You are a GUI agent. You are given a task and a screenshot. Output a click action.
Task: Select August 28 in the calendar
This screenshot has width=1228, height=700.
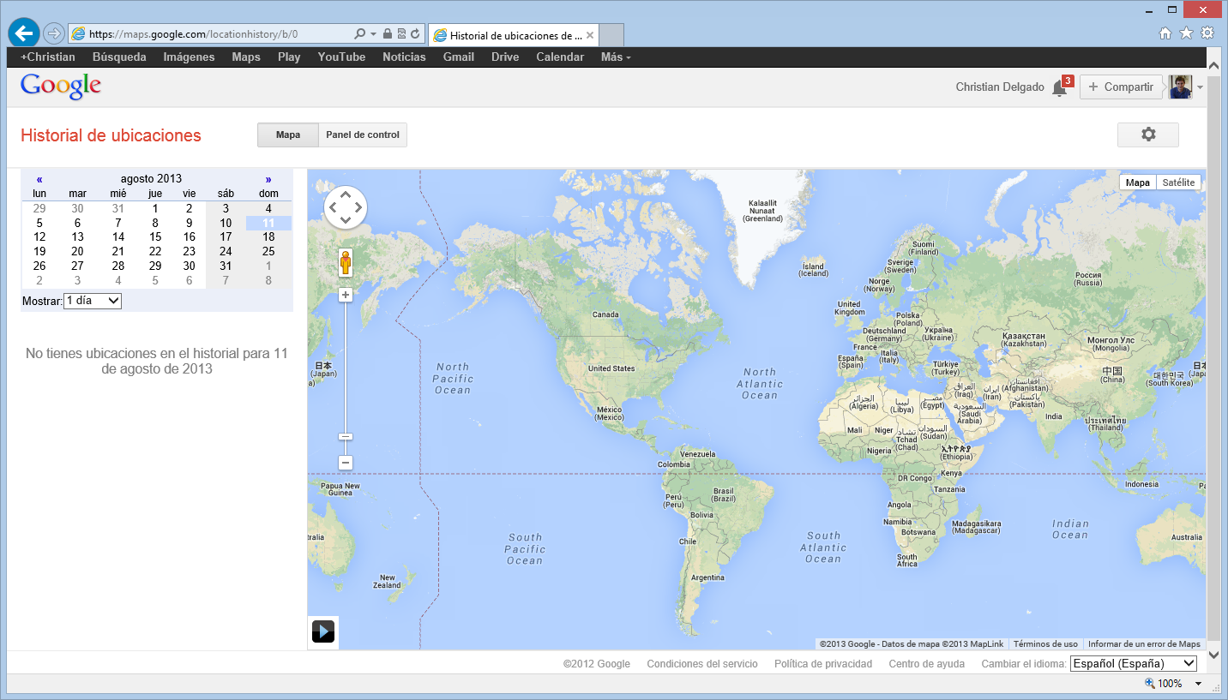coord(118,266)
